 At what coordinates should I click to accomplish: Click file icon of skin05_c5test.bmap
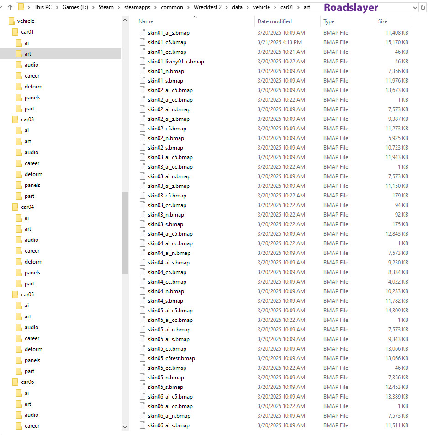point(143,358)
